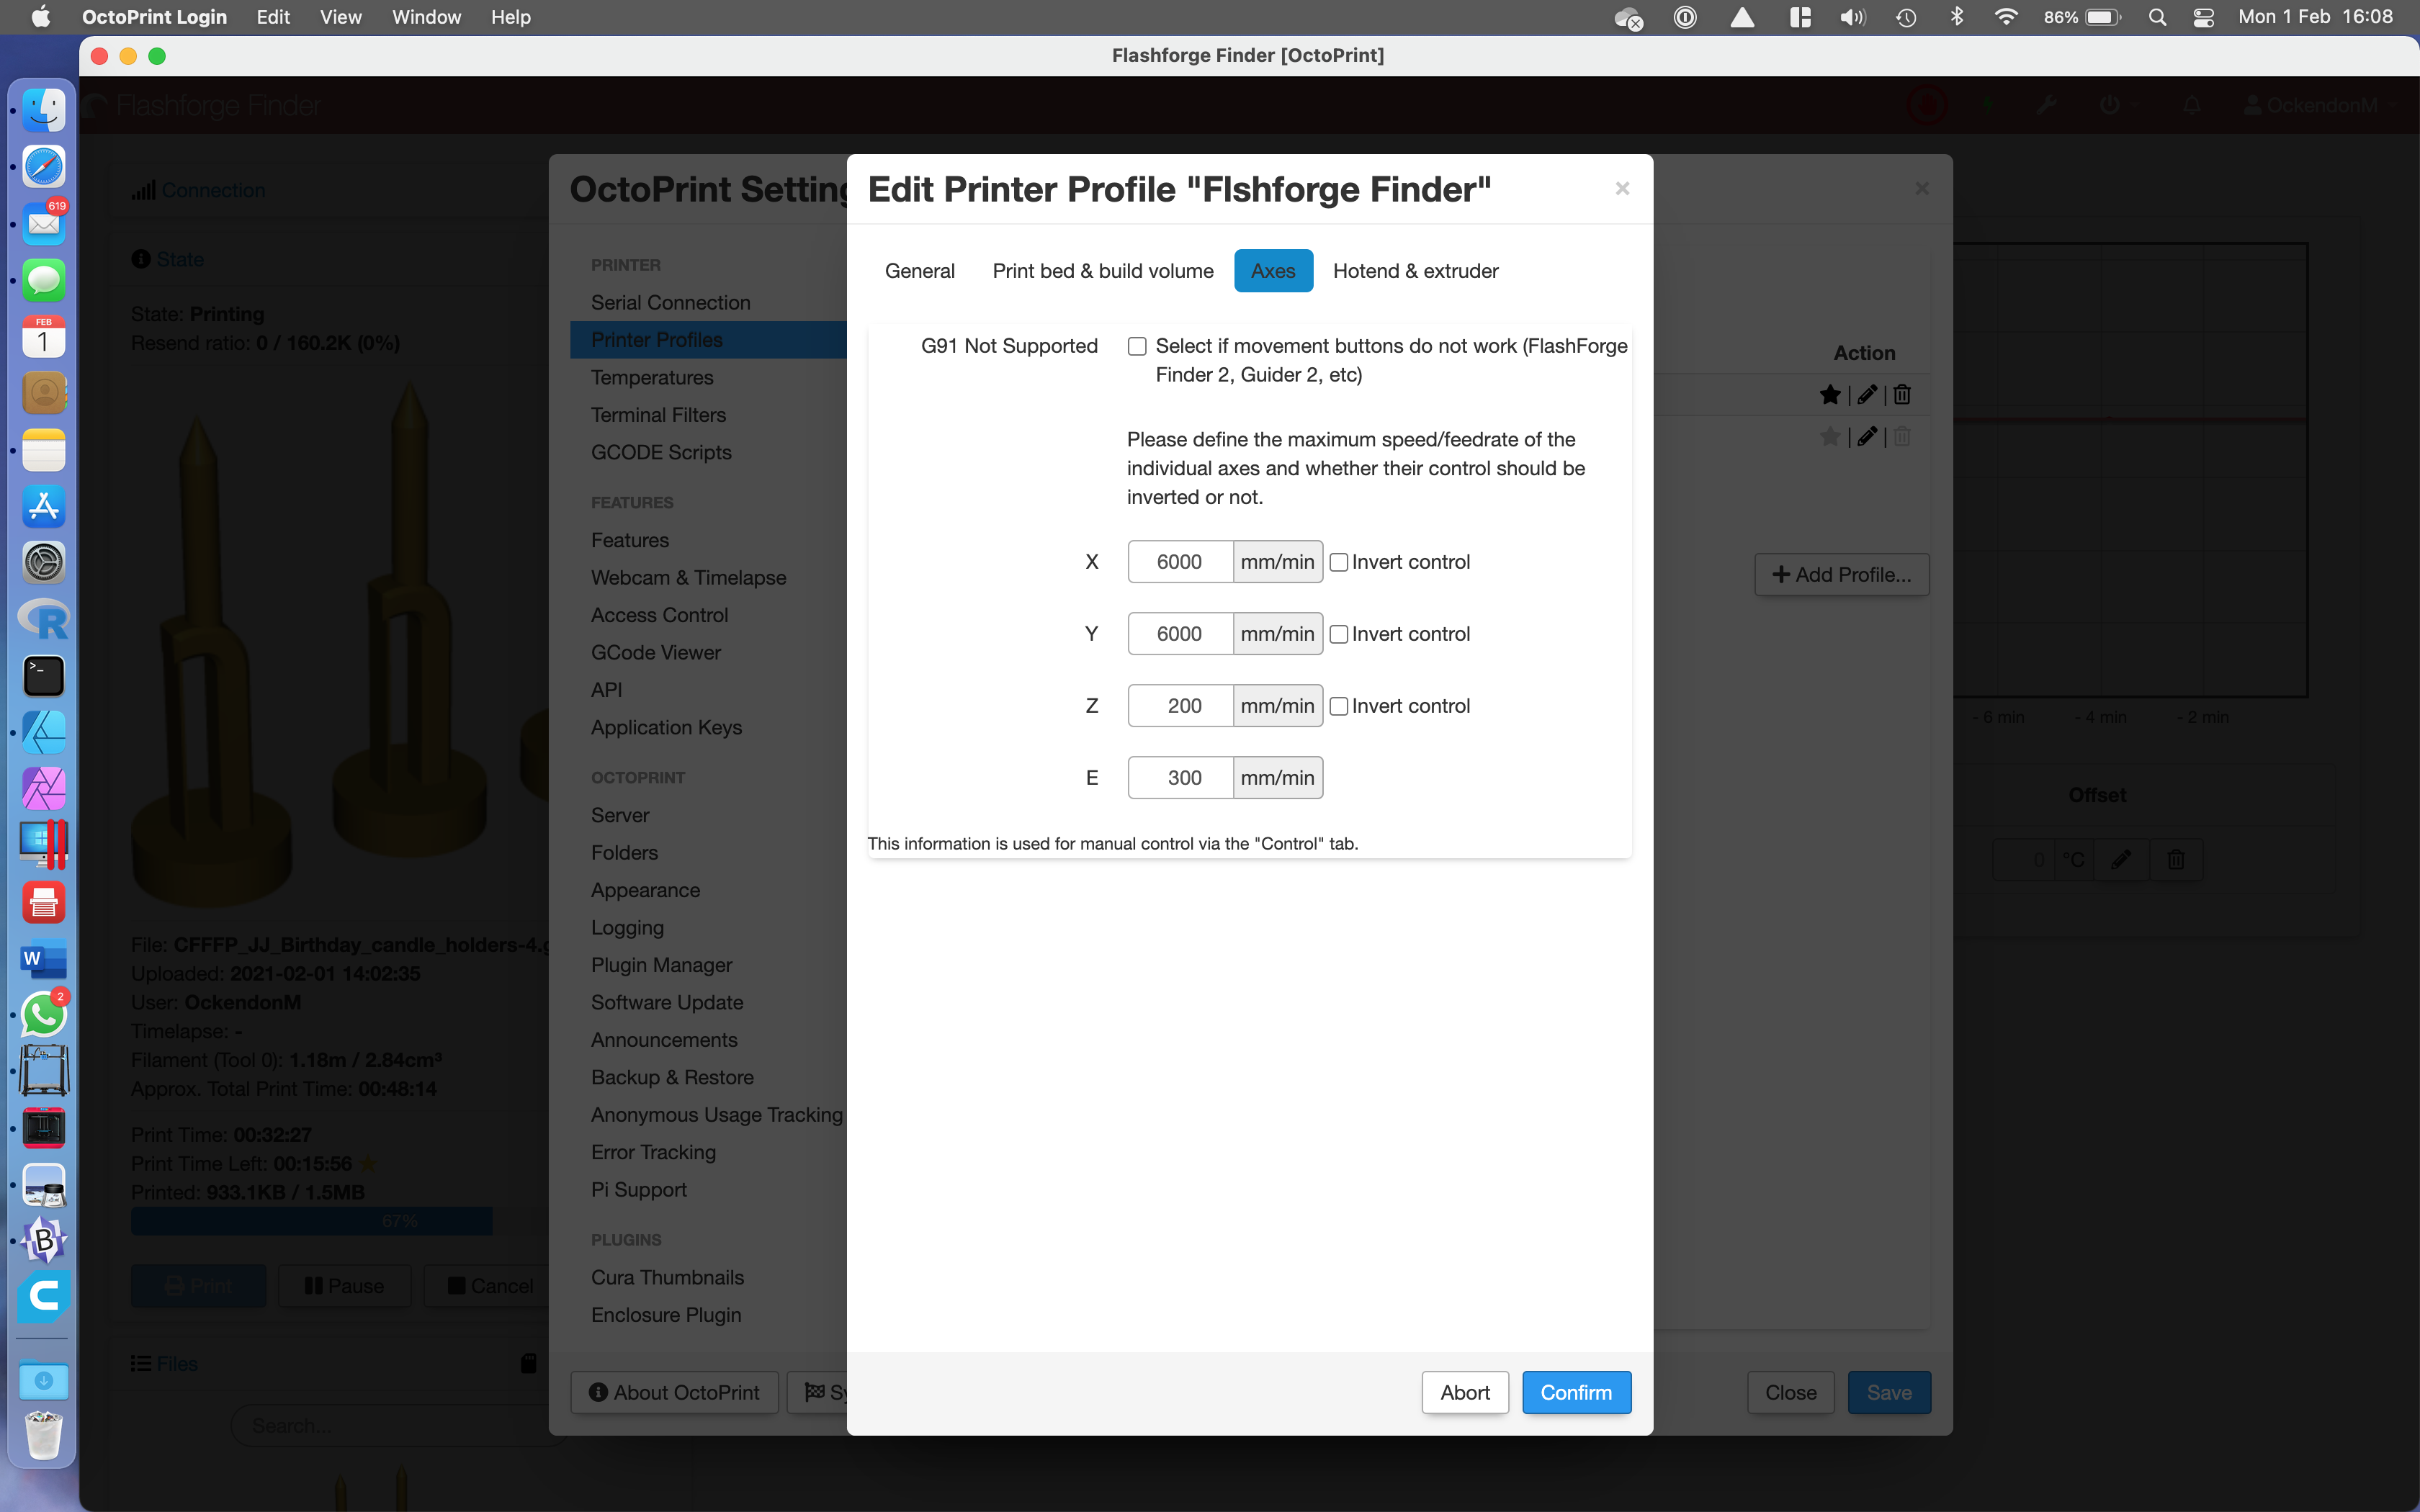Click the Plugin Manager sidebar item
Screen dimensions: 2420x1512
pos(662,965)
